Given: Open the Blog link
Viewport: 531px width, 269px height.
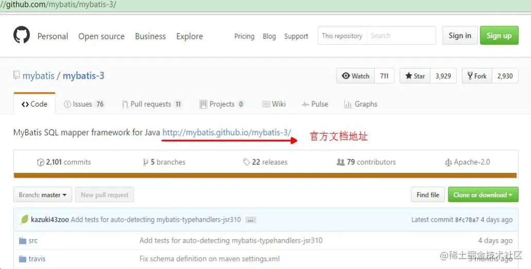Looking at the screenshot, I should pyautogui.click(x=269, y=36).
